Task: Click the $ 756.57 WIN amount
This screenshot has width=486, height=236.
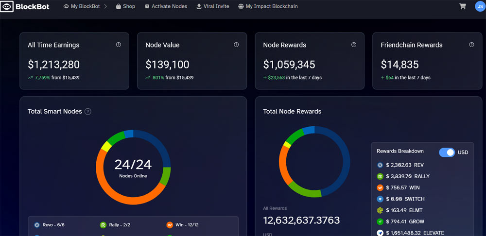Action: pyautogui.click(x=403, y=188)
